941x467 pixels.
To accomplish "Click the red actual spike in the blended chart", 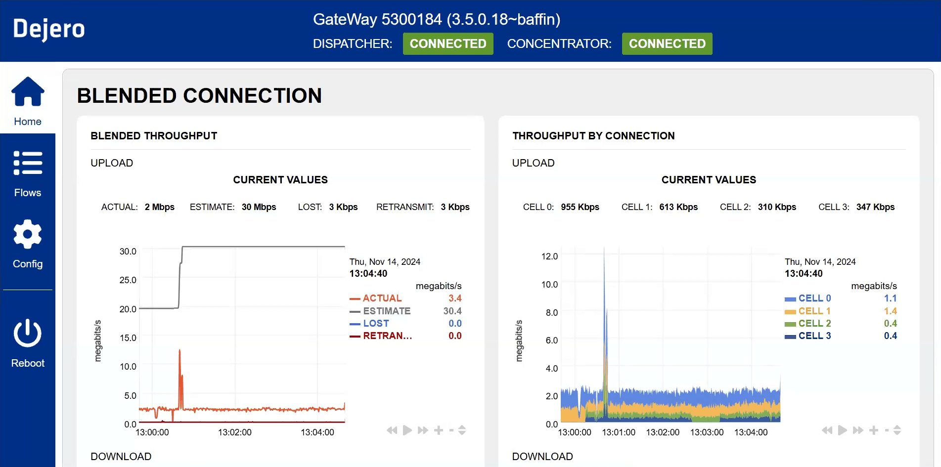I will [x=180, y=376].
